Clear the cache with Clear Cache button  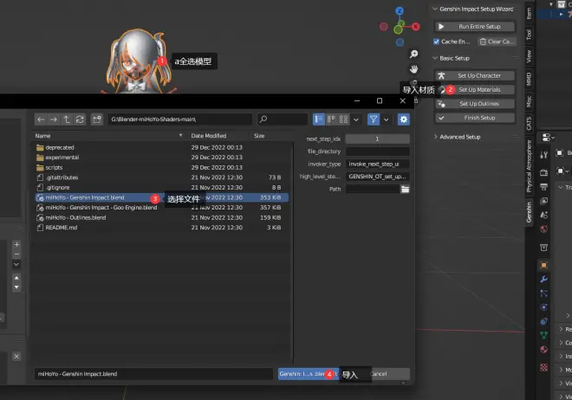pyautogui.click(x=497, y=42)
